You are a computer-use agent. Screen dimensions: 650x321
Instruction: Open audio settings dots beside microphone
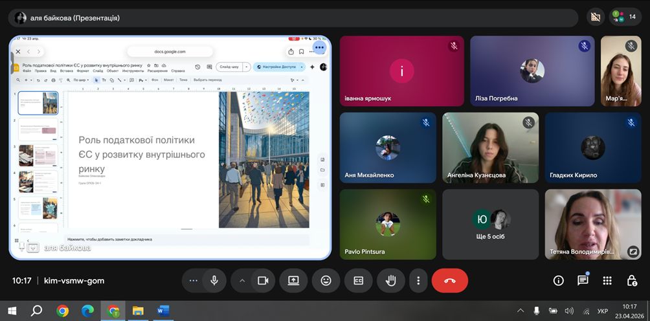pos(192,280)
